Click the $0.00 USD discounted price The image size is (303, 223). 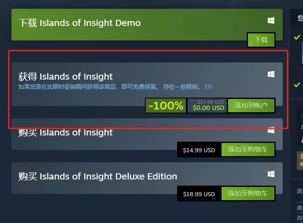point(208,108)
